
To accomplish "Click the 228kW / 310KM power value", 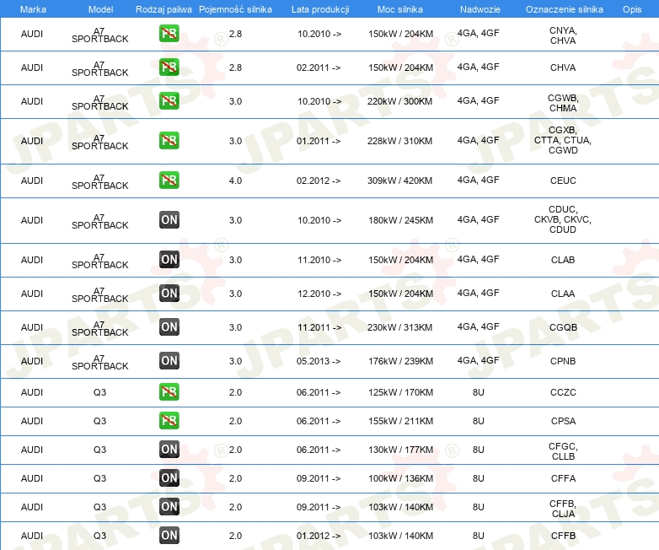I will [400, 141].
